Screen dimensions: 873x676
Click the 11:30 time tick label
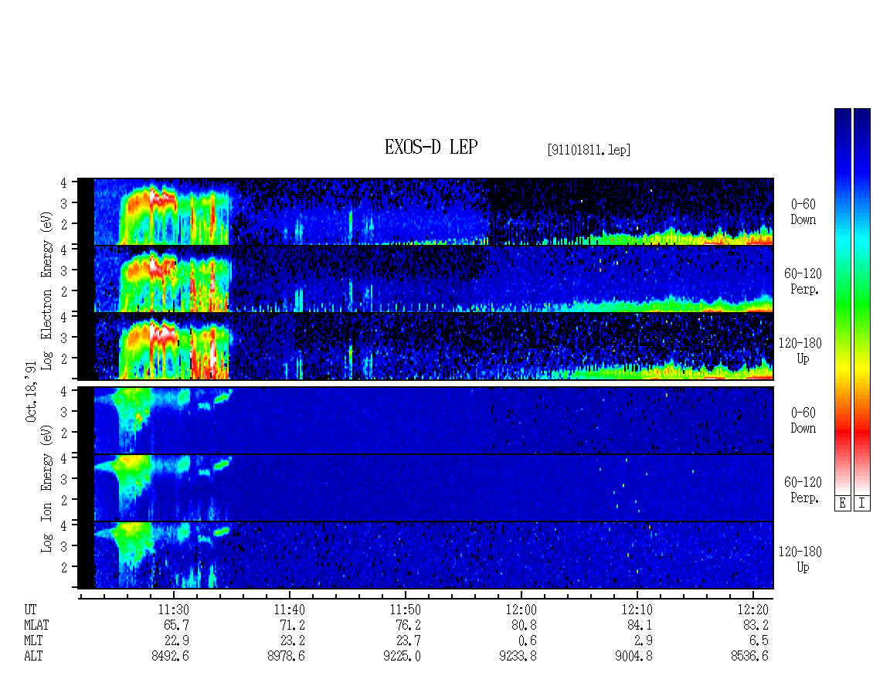coord(174,610)
